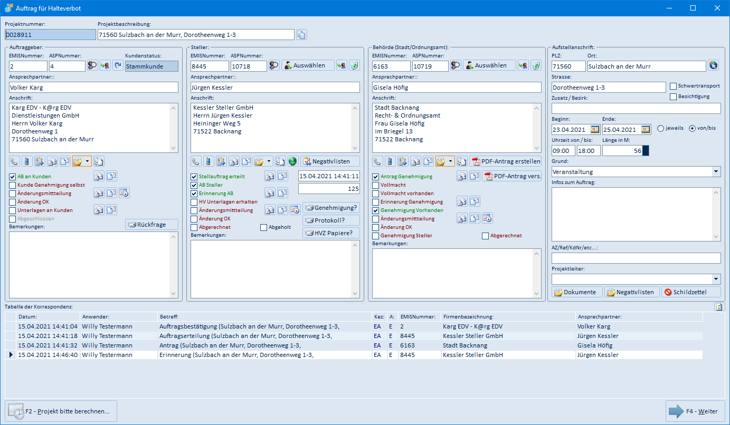Click the Dokumente button

click(577, 292)
